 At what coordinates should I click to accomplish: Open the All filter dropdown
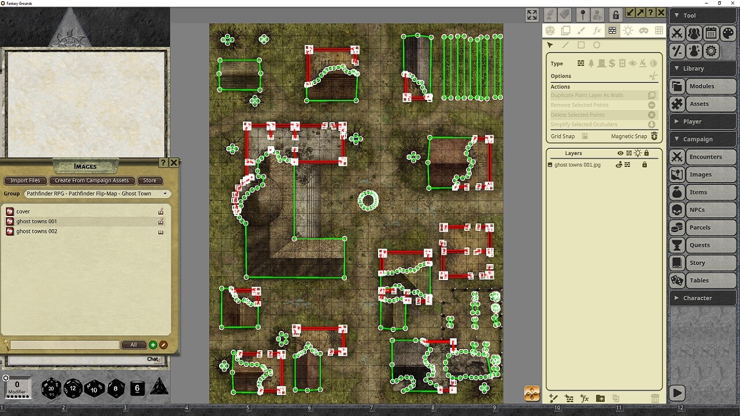pos(134,345)
